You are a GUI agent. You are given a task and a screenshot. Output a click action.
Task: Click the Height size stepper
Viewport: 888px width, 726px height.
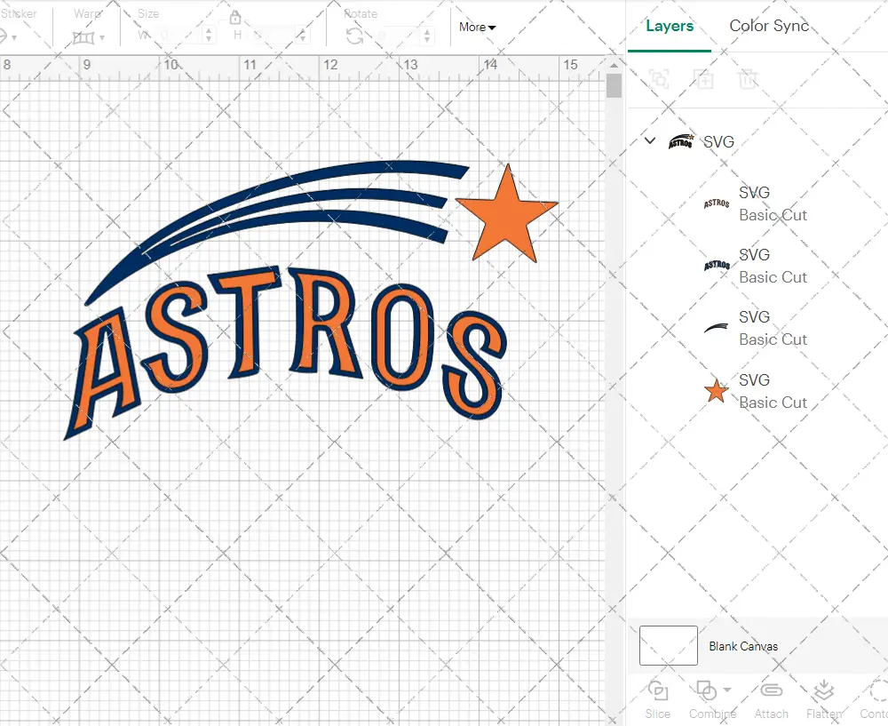click(x=303, y=36)
